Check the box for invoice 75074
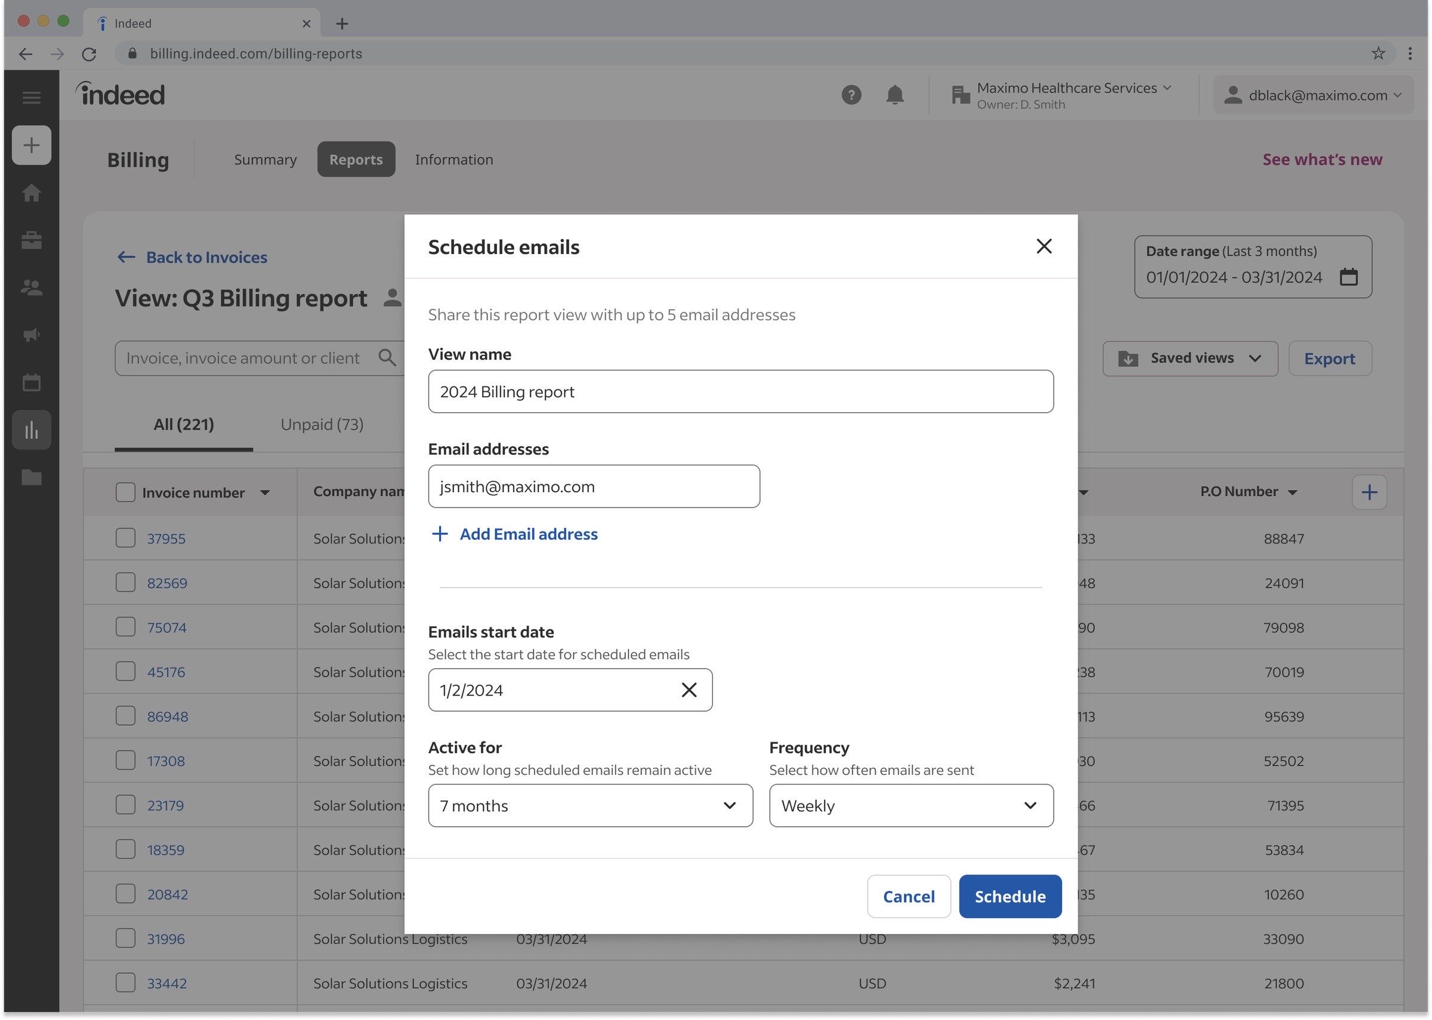This screenshot has height=1020, width=1432. point(126,628)
